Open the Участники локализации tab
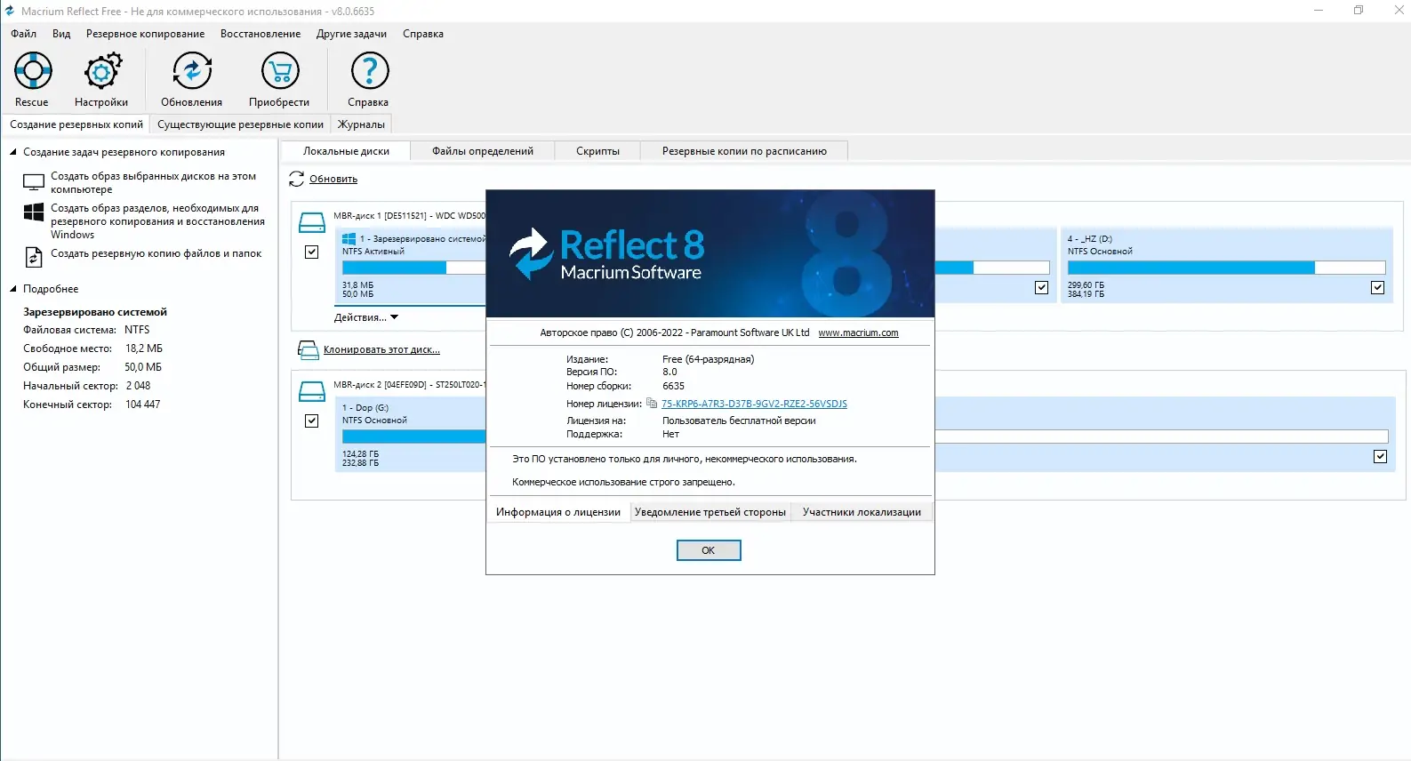 tap(862, 512)
